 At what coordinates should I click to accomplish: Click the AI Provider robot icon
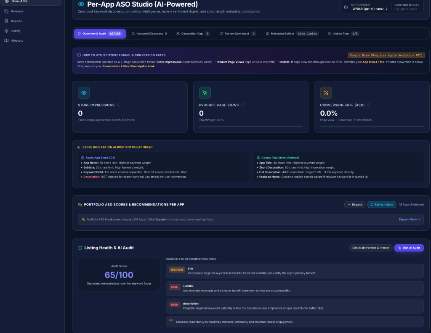pos(346,7)
